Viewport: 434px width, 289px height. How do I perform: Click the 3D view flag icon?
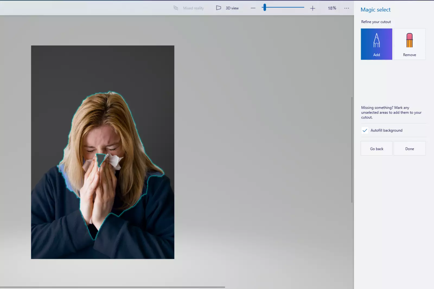pos(218,8)
